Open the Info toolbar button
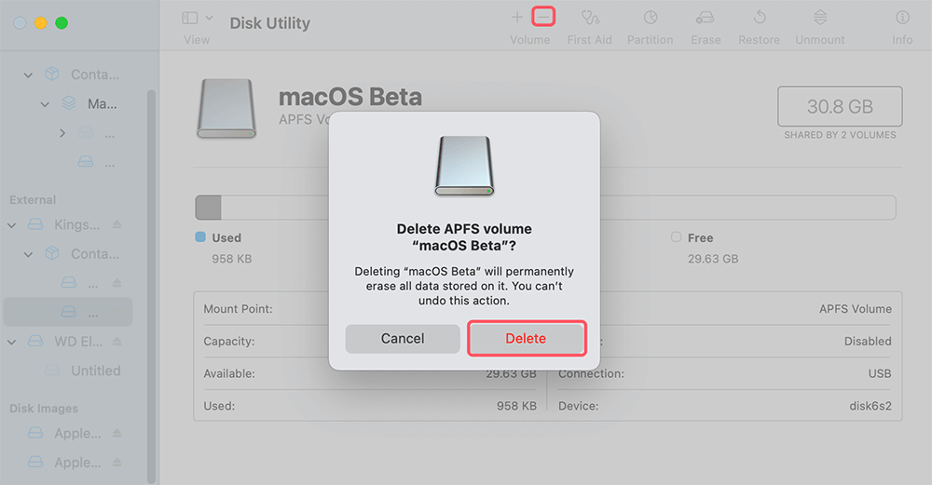 (x=902, y=18)
